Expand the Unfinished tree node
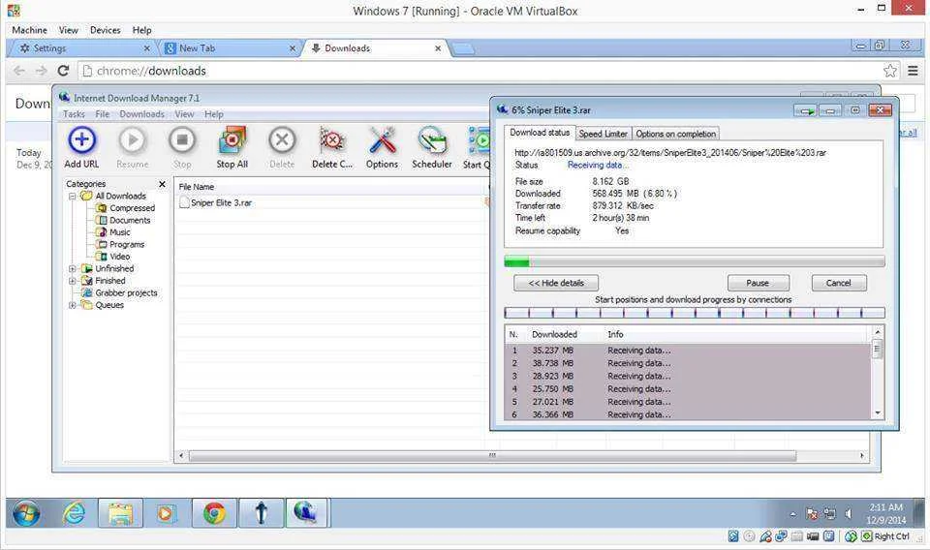The height and width of the screenshot is (550, 930). (73, 268)
